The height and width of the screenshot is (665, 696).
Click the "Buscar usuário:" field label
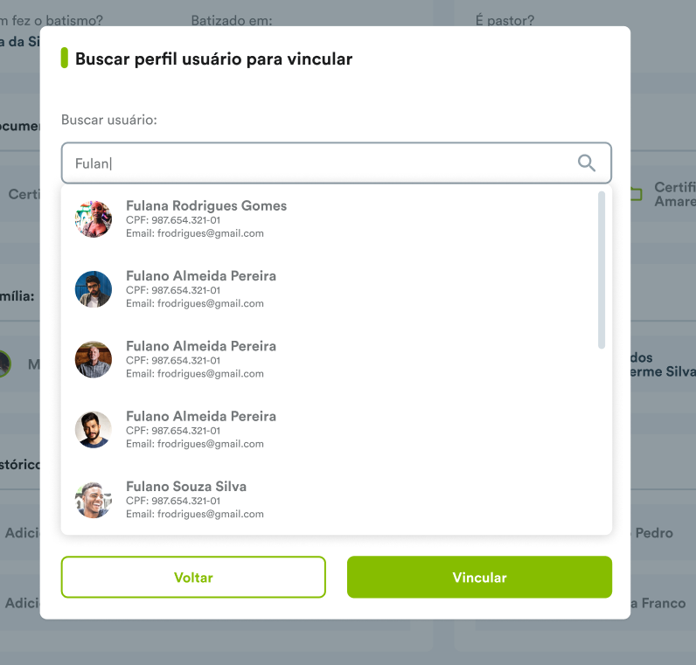tap(109, 120)
